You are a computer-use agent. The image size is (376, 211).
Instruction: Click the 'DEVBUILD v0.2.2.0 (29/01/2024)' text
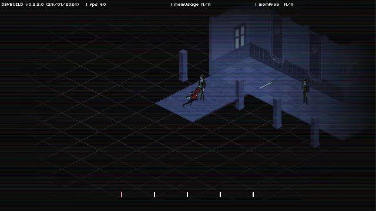click(41, 4)
